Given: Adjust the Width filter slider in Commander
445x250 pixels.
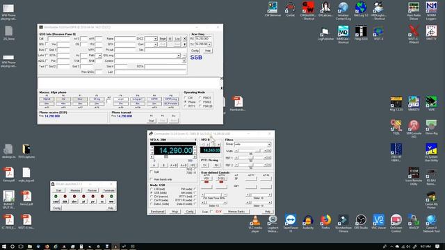Looking at the screenshot, I should (252, 151).
